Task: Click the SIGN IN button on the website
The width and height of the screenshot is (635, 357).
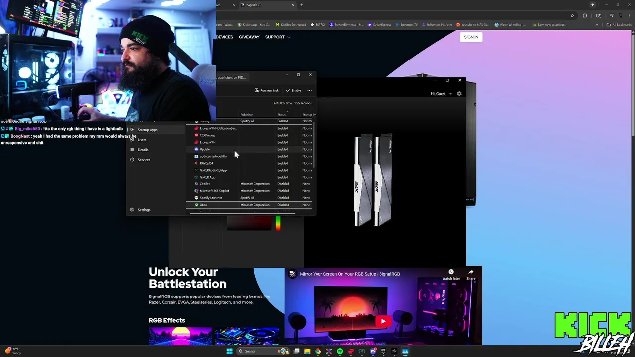Action: tap(471, 37)
